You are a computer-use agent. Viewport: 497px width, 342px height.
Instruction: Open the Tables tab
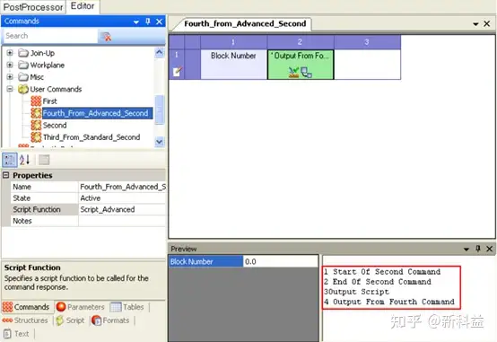[127, 307]
